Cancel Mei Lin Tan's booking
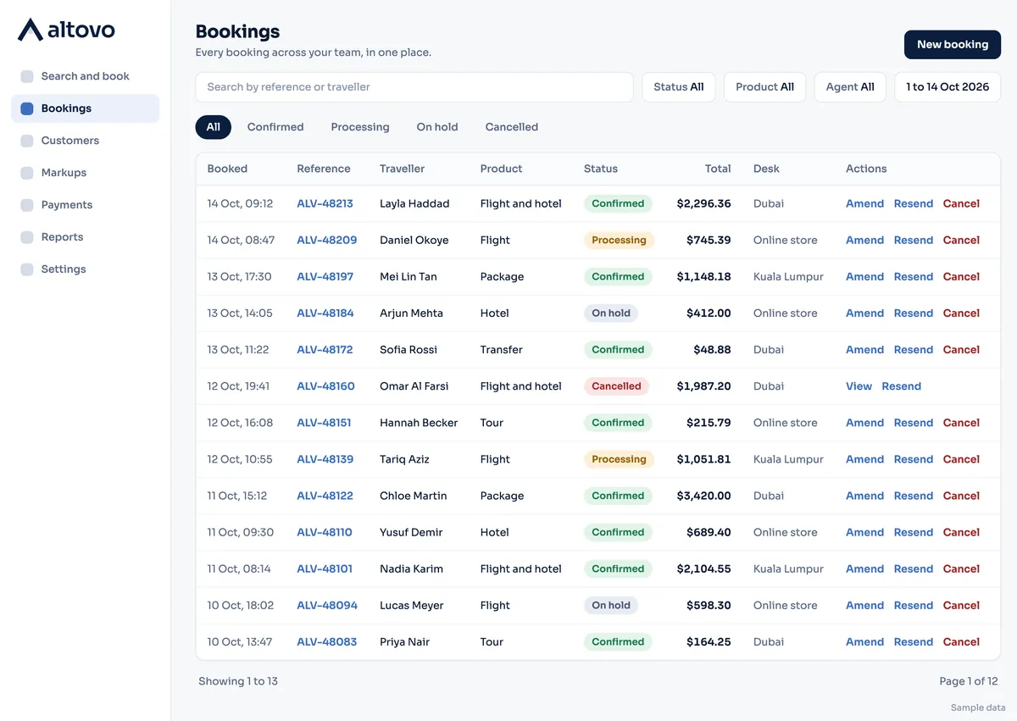Viewport: 1017px width, 721px height. coord(961,276)
